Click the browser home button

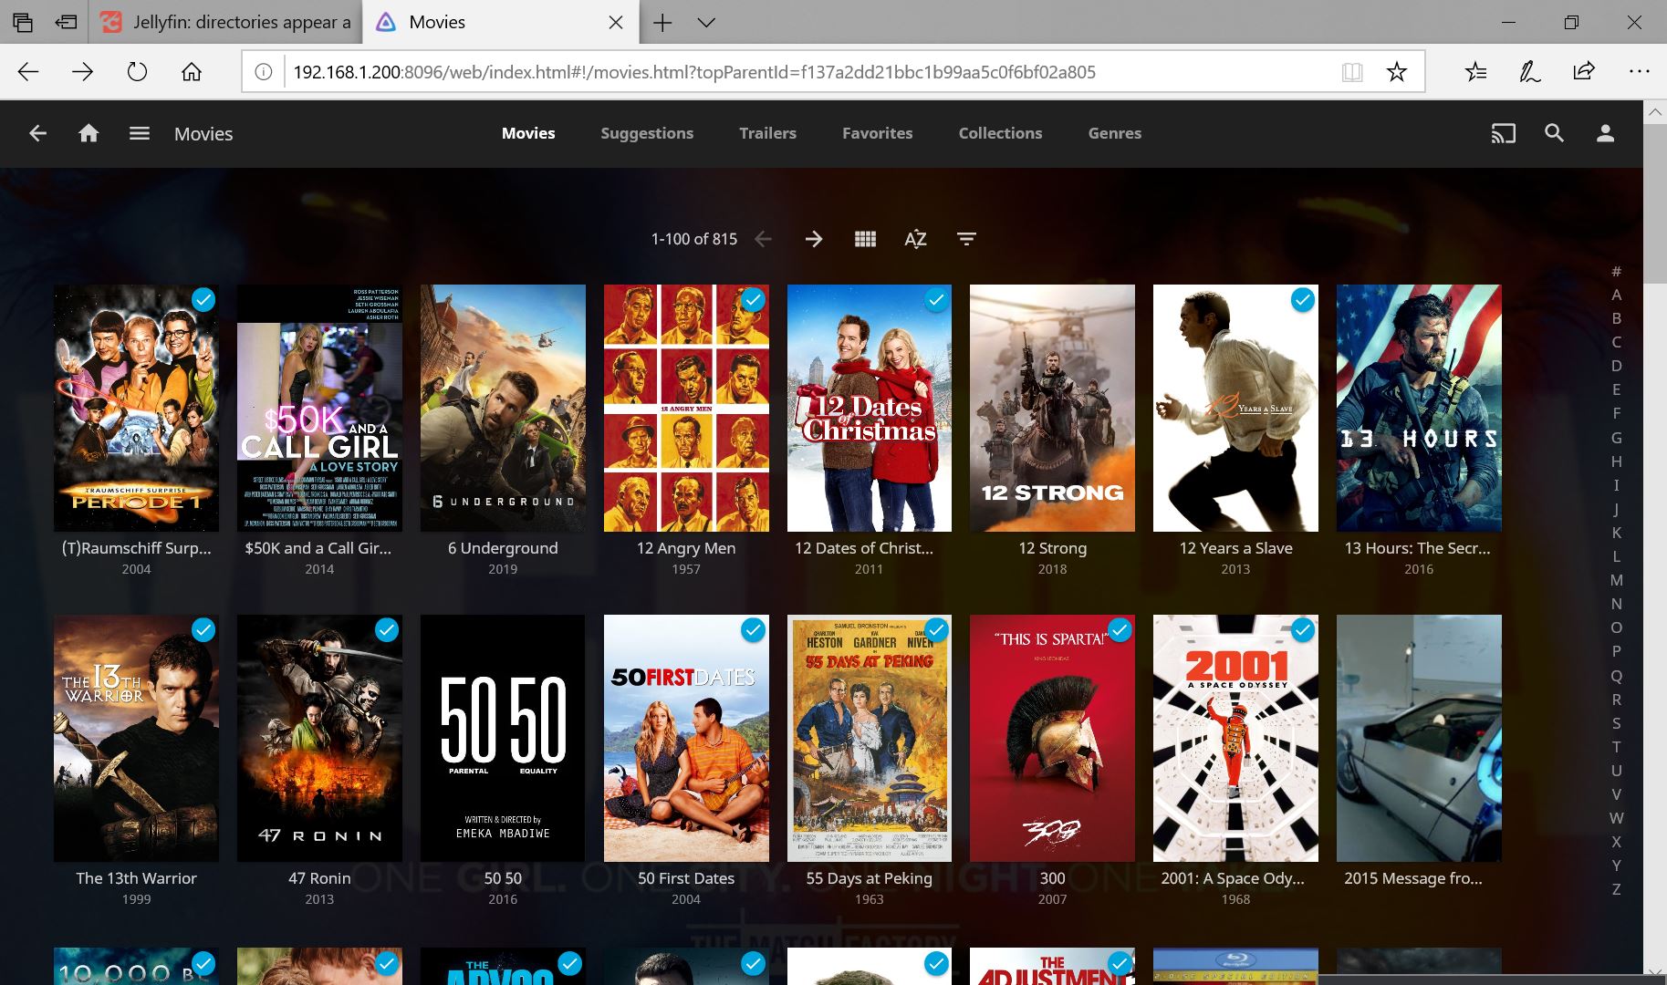pyautogui.click(x=192, y=72)
